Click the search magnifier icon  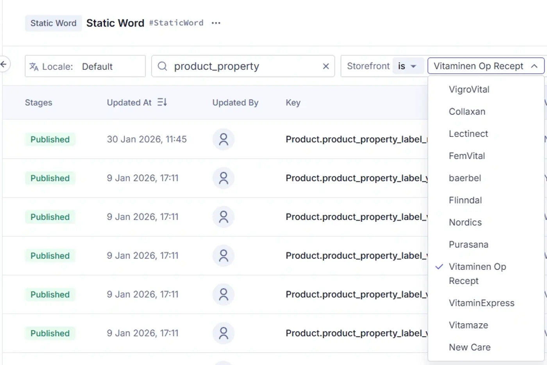(x=162, y=66)
